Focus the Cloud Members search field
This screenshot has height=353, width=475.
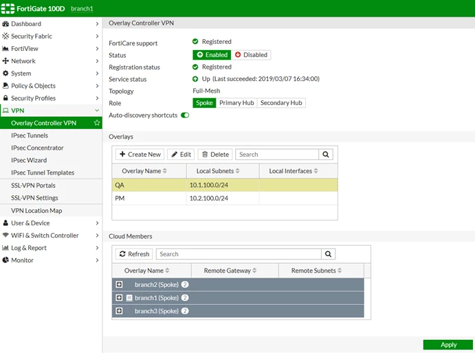tap(239, 254)
